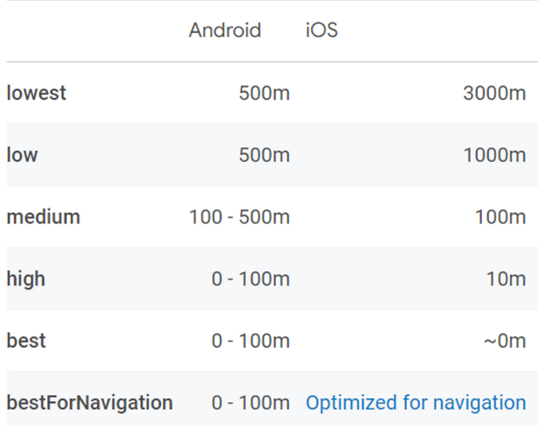
Task: Click Android 500m value in lowest row
Action: [x=264, y=93]
